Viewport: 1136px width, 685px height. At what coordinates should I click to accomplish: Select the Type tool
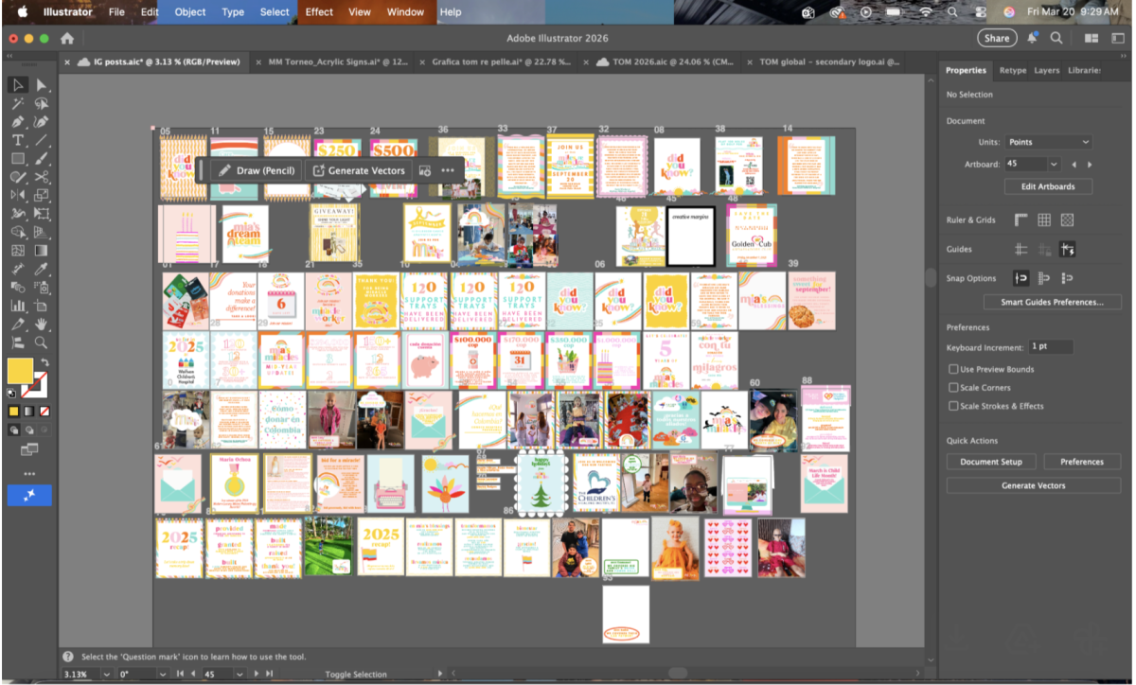(18, 140)
